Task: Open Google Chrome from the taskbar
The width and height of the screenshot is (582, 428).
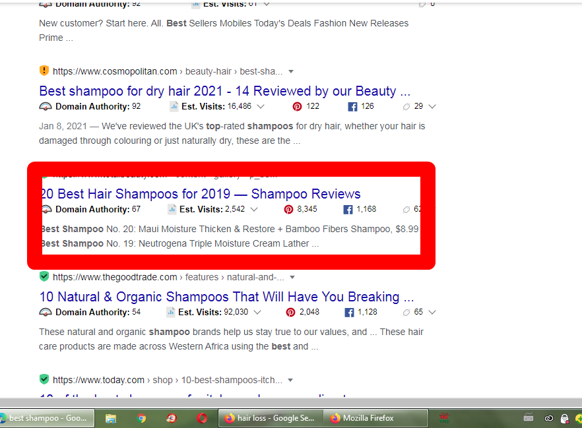Action: click(x=141, y=417)
